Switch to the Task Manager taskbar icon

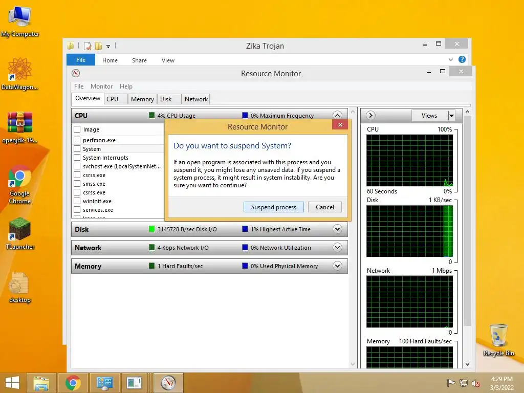pyautogui.click(x=135, y=383)
